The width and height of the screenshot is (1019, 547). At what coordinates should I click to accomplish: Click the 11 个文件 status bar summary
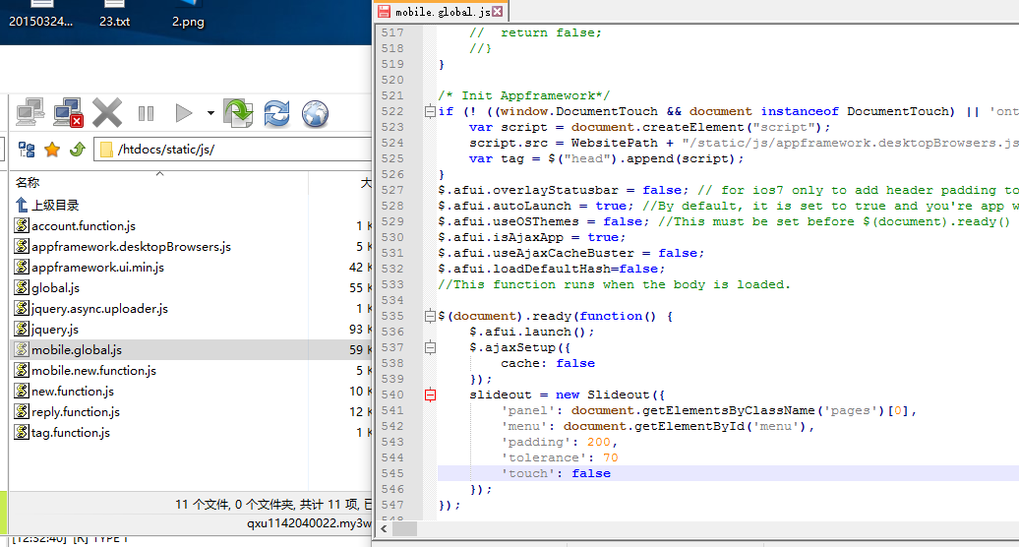273,504
